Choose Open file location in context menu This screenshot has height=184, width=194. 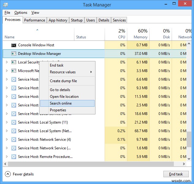[67, 97]
